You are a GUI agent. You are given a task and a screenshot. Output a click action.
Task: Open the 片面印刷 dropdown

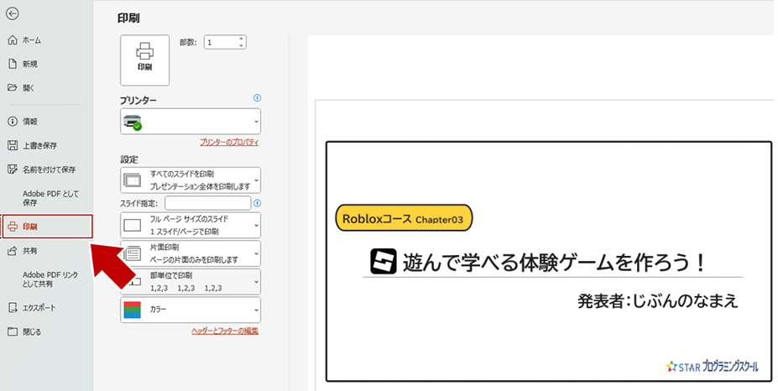click(191, 253)
